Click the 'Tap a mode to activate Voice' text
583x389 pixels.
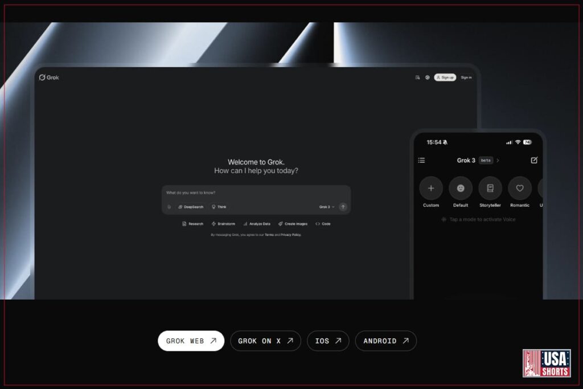tap(482, 219)
